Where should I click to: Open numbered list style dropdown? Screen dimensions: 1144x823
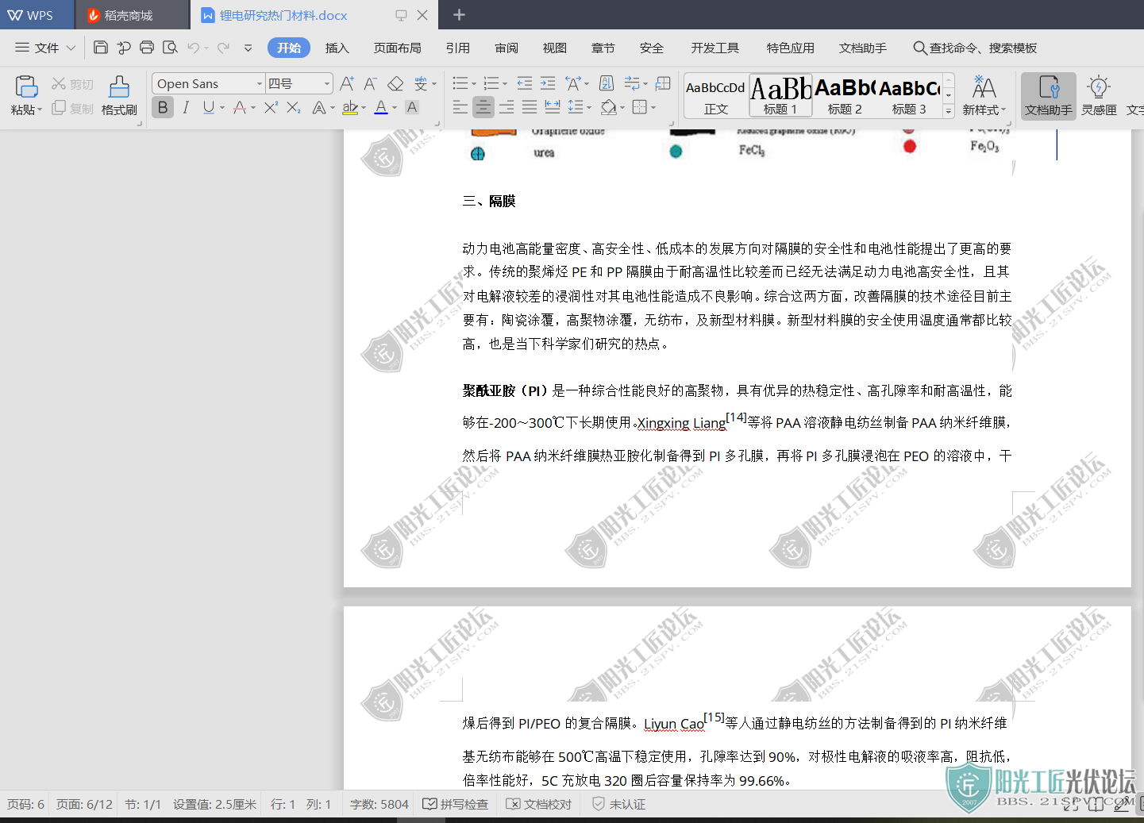pyautogui.click(x=506, y=84)
